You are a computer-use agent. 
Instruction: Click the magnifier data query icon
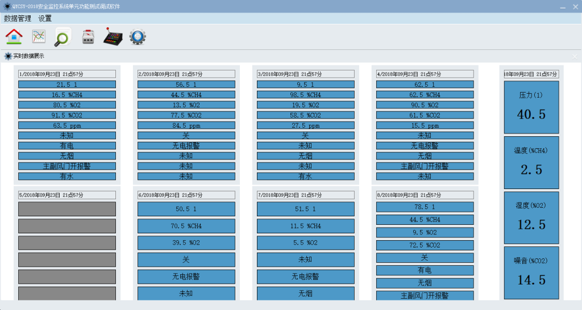coord(63,37)
